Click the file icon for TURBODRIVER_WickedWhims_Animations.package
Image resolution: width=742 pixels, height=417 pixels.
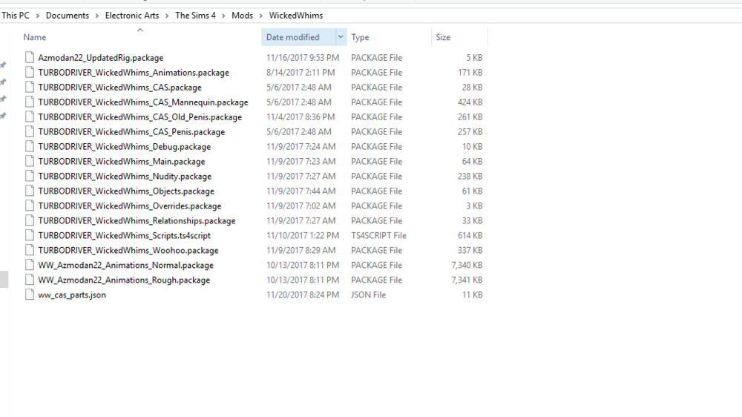(x=30, y=73)
